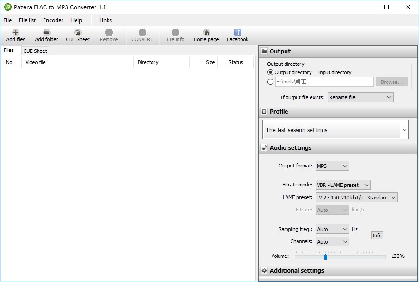Click the Remove toolbar icon

point(109,32)
